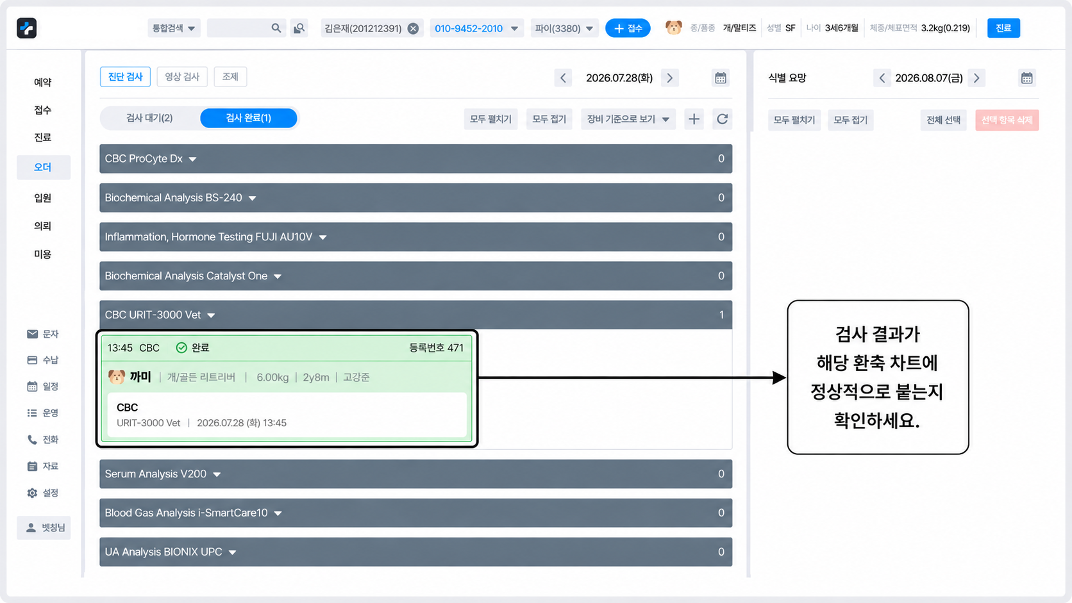Expand Serum Analysis V200 section
Viewport: 1072px width, 603px height.
click(x=415, y=474)
